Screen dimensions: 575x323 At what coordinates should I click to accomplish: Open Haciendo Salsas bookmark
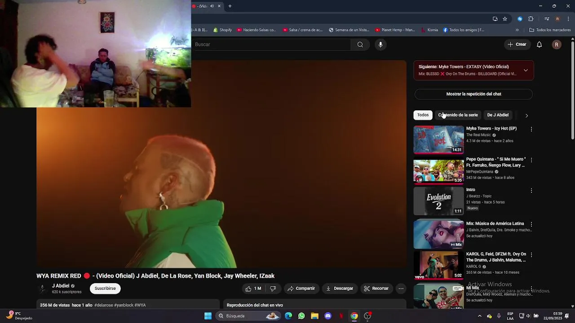coord(257,30)
